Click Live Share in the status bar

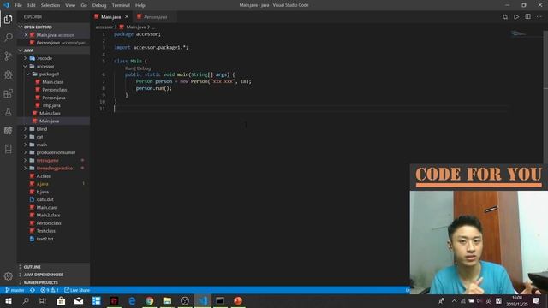coord(77,290)
